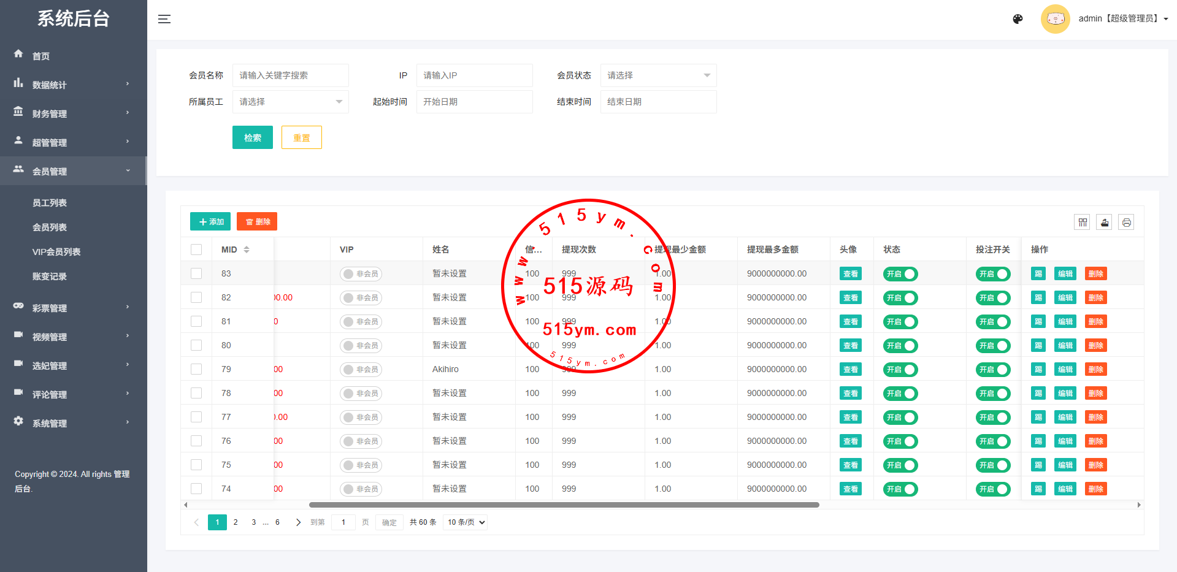The height and width of the screenshot is (572, 1177).
Task: Click the horizontal table scrollbar
Action: [x=564, y=505]
